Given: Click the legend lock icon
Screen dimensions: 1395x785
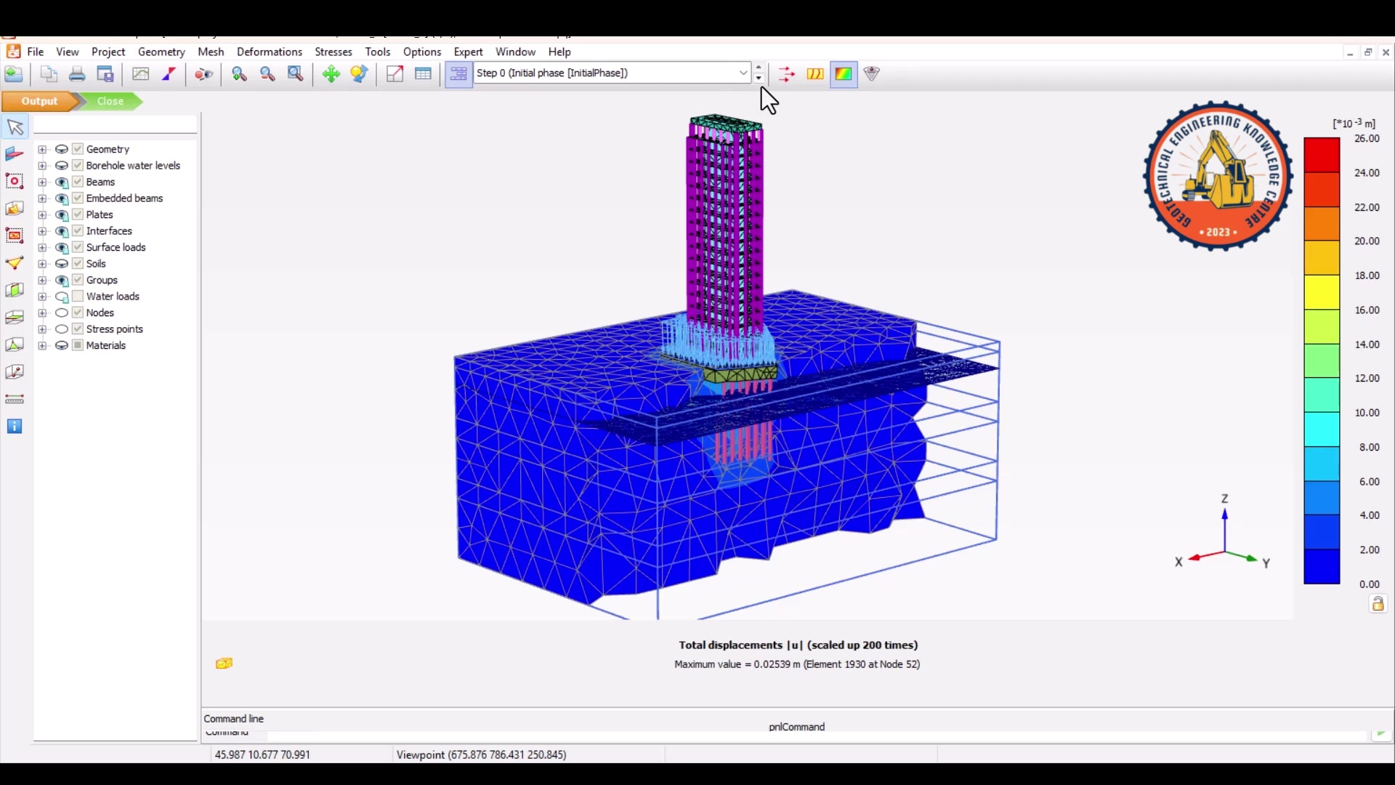Looking at the screenshot, I should tap(1378, 604).
